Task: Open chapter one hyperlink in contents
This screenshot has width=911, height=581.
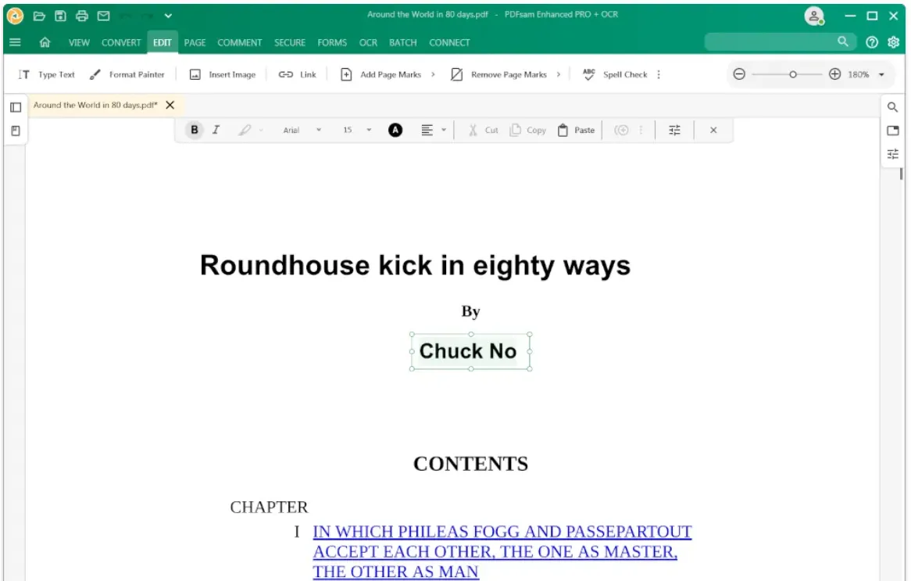Action: tap(502, 532)
